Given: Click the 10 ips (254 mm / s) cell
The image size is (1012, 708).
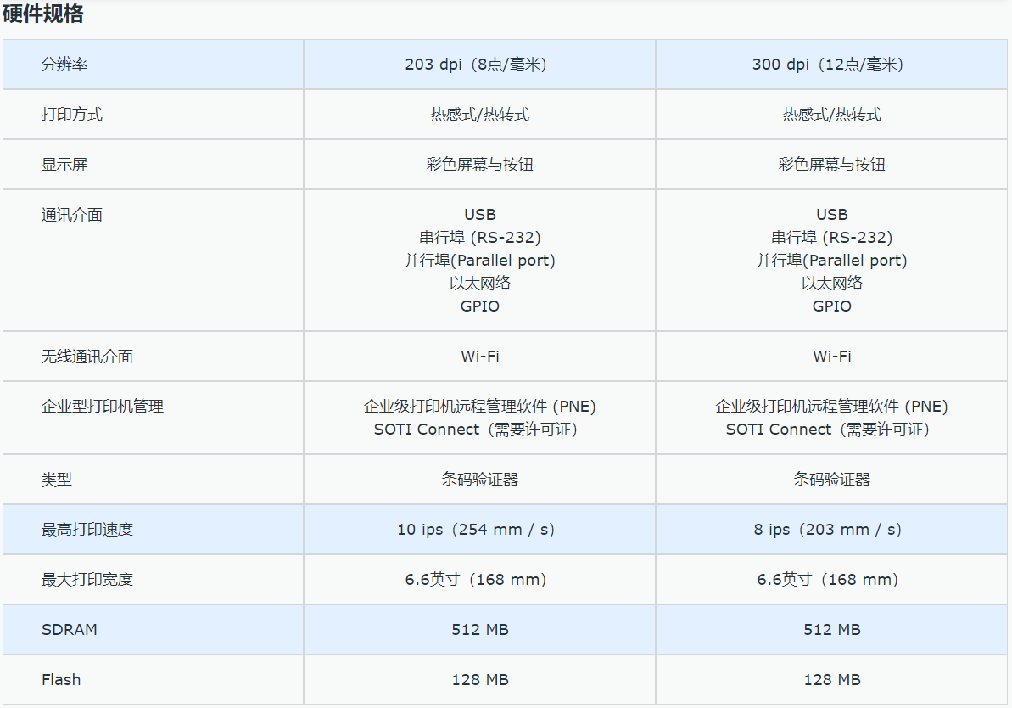Looking at the screenshot, I should pyautogui.click(x=479, y=530).
